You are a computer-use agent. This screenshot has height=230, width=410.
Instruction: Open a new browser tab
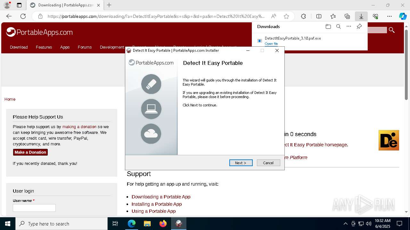pyautogui.click(x=109, y=5)
